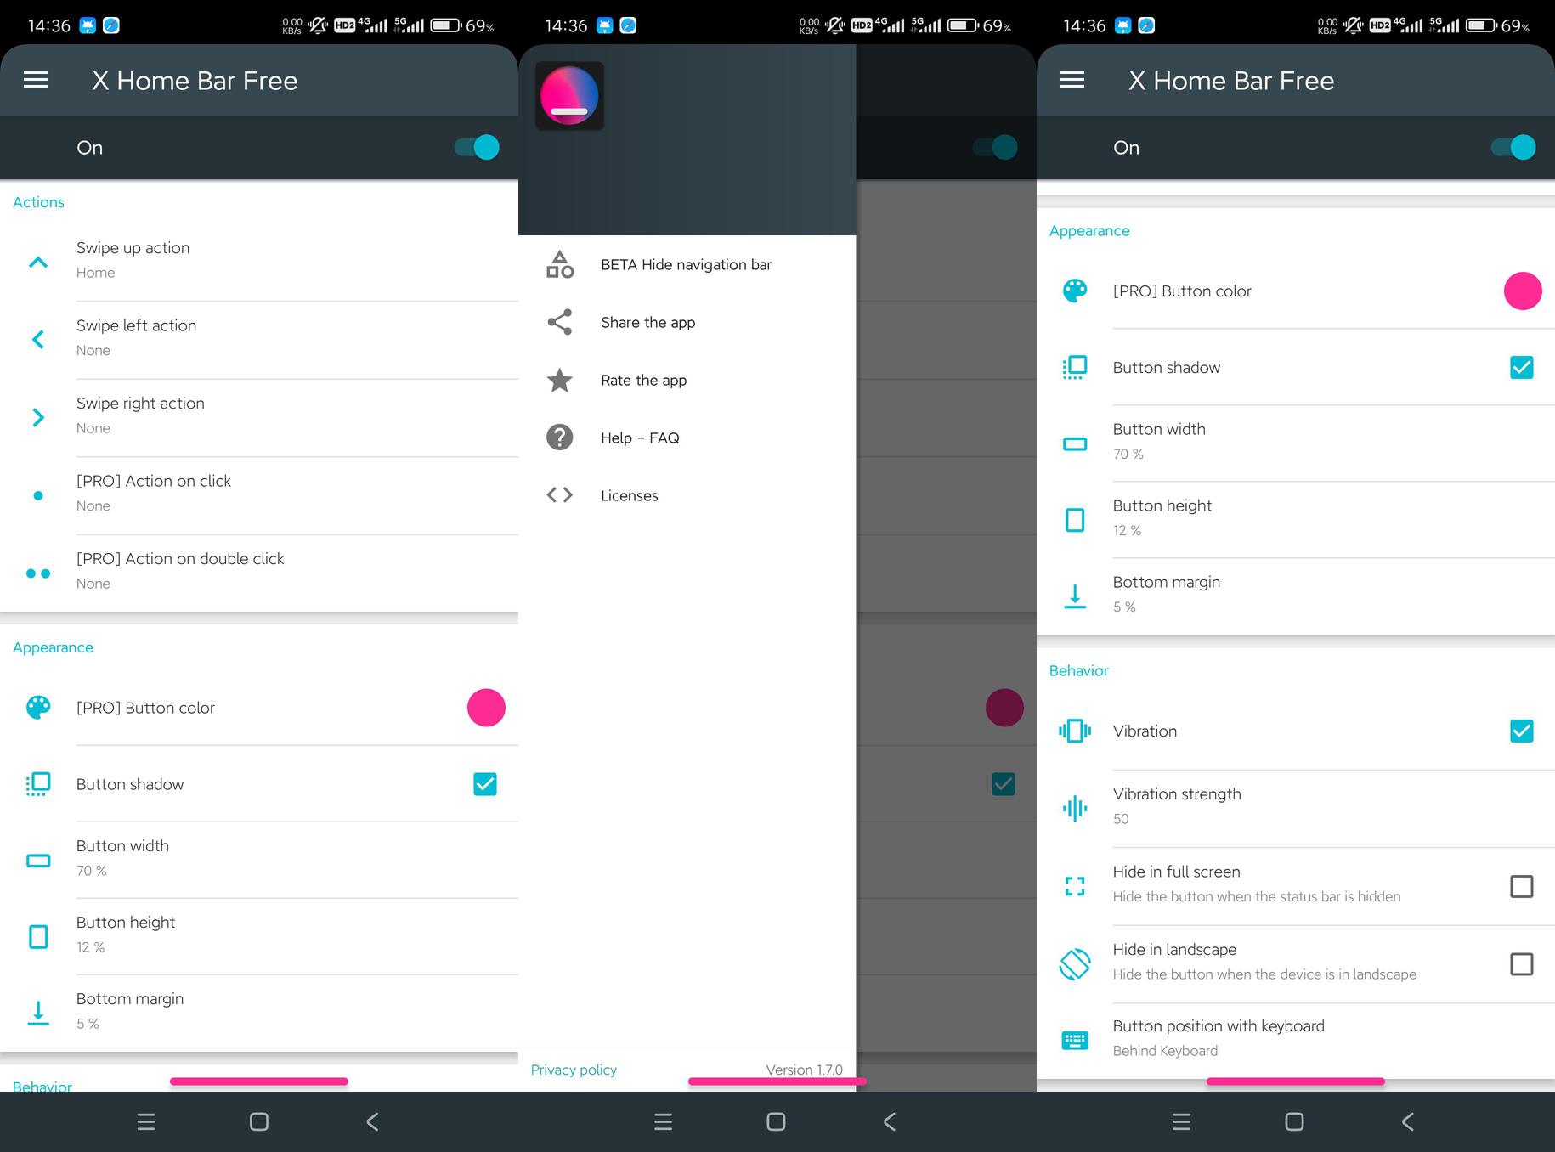Viewport: 1555px width, 1152px height.
Task: Tap the recents navigation button, first screen
Action: (146, 1121)
